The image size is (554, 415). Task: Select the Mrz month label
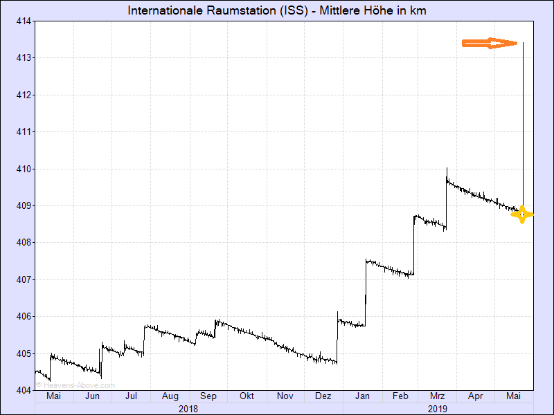click(x=437, y=396)
